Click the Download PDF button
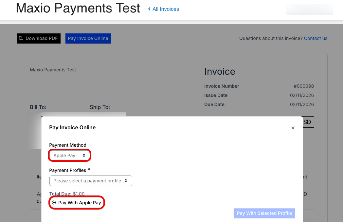343x222 pixels. click(39, 38)
